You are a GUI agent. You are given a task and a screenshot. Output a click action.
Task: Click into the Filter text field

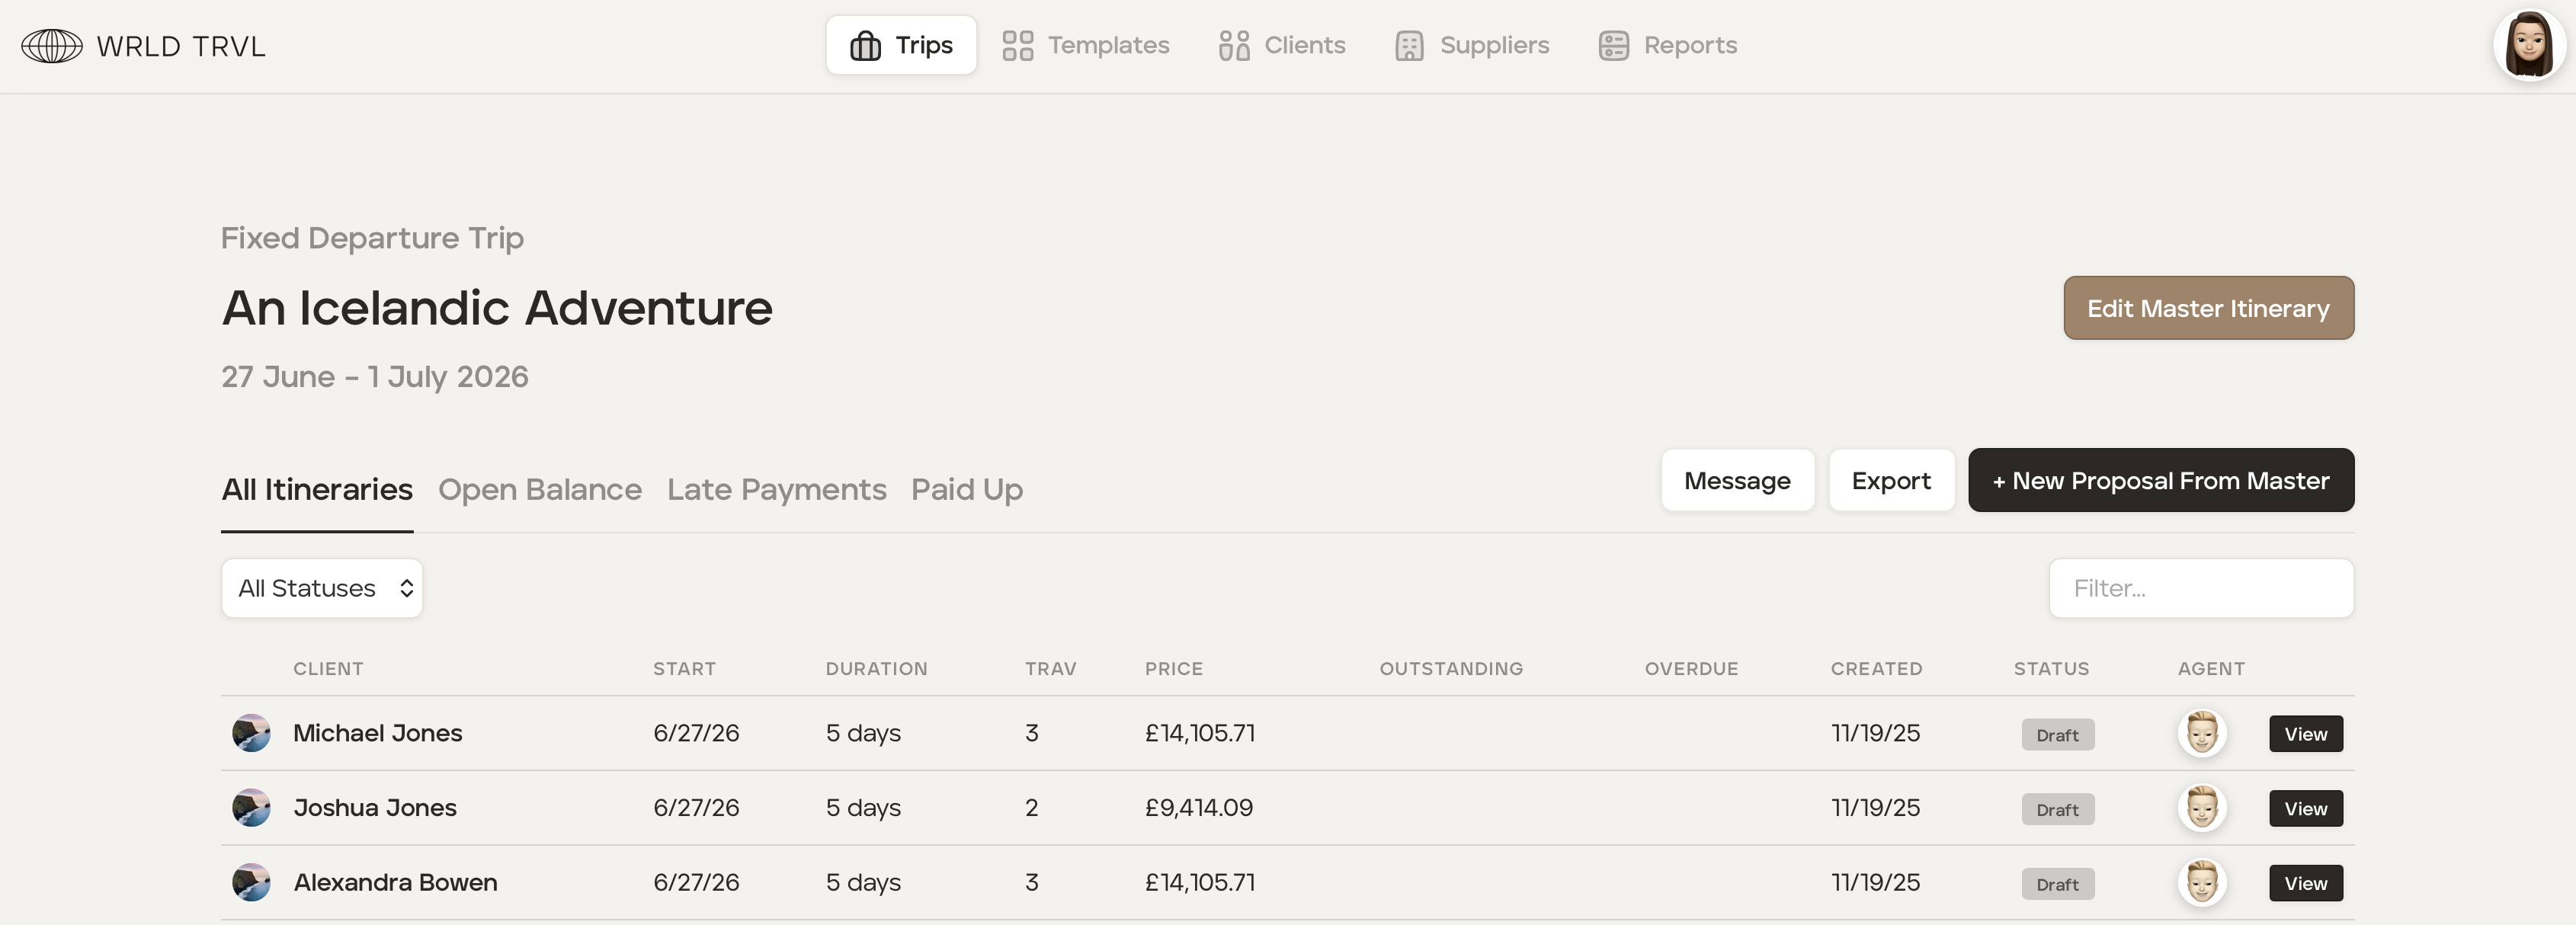pyautogui.click(x=2200, y=588)
